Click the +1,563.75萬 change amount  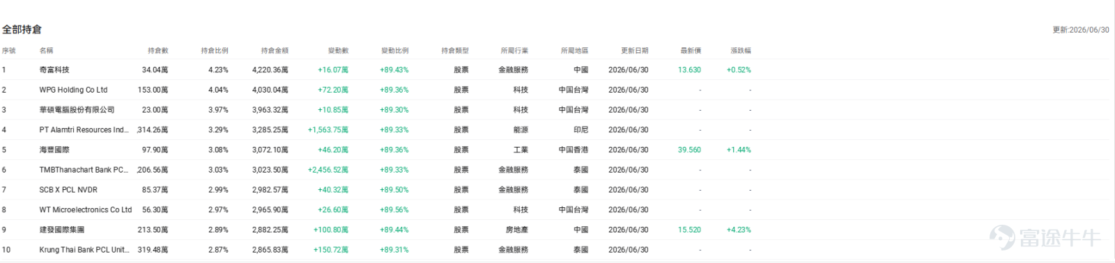[328, 130]
